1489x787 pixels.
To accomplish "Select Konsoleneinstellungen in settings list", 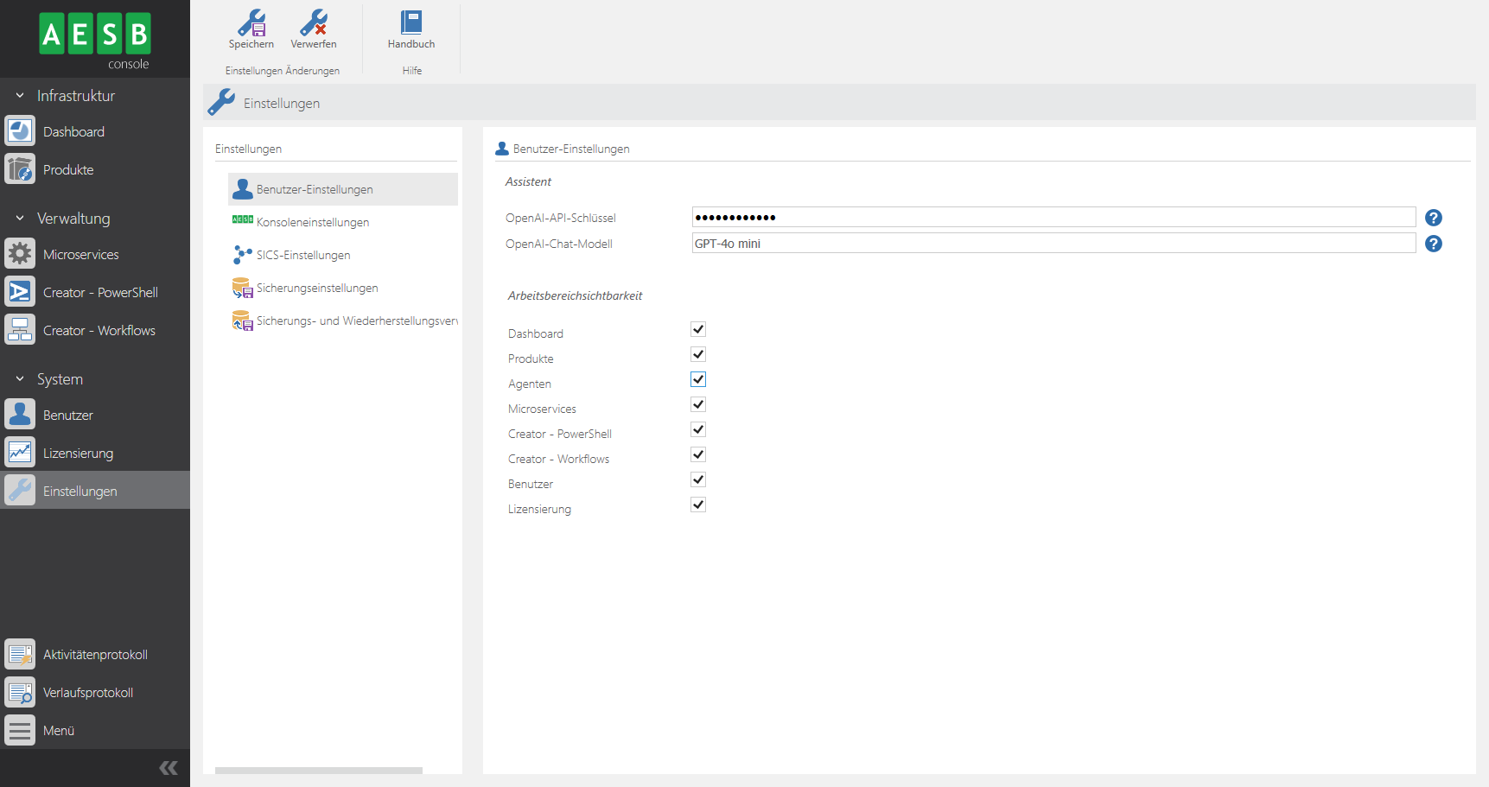I will coord(312,222).
